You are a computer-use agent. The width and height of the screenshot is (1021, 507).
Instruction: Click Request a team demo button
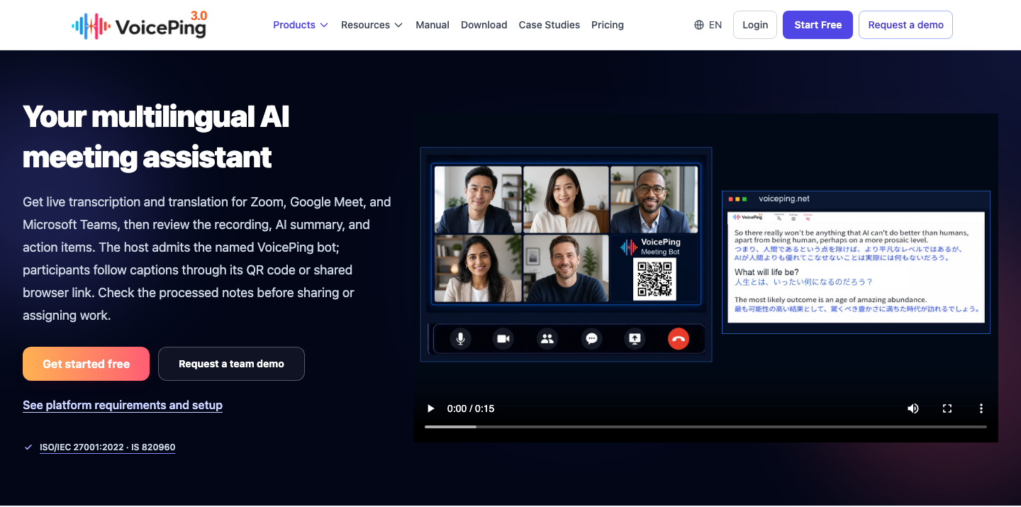pos(231,364)
